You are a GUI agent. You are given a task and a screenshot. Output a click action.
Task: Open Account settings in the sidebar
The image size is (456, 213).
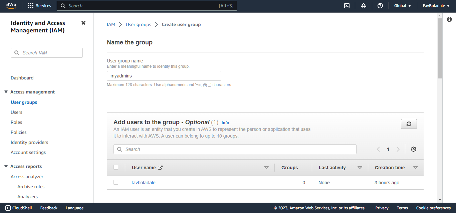pos(28,152)
